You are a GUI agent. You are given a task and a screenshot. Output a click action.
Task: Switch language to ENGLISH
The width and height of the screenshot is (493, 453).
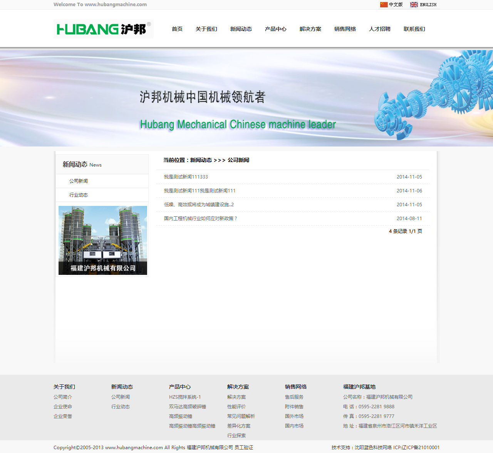(428, 5)
